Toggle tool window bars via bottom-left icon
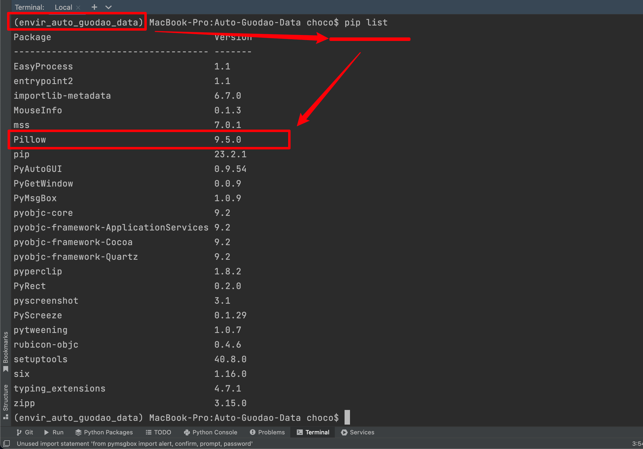The image size is (643, 449). click(x=6, y=443)
